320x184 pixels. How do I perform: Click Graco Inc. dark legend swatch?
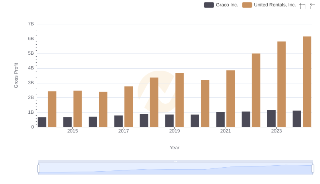pyautogui.click(x=209, y=5)
